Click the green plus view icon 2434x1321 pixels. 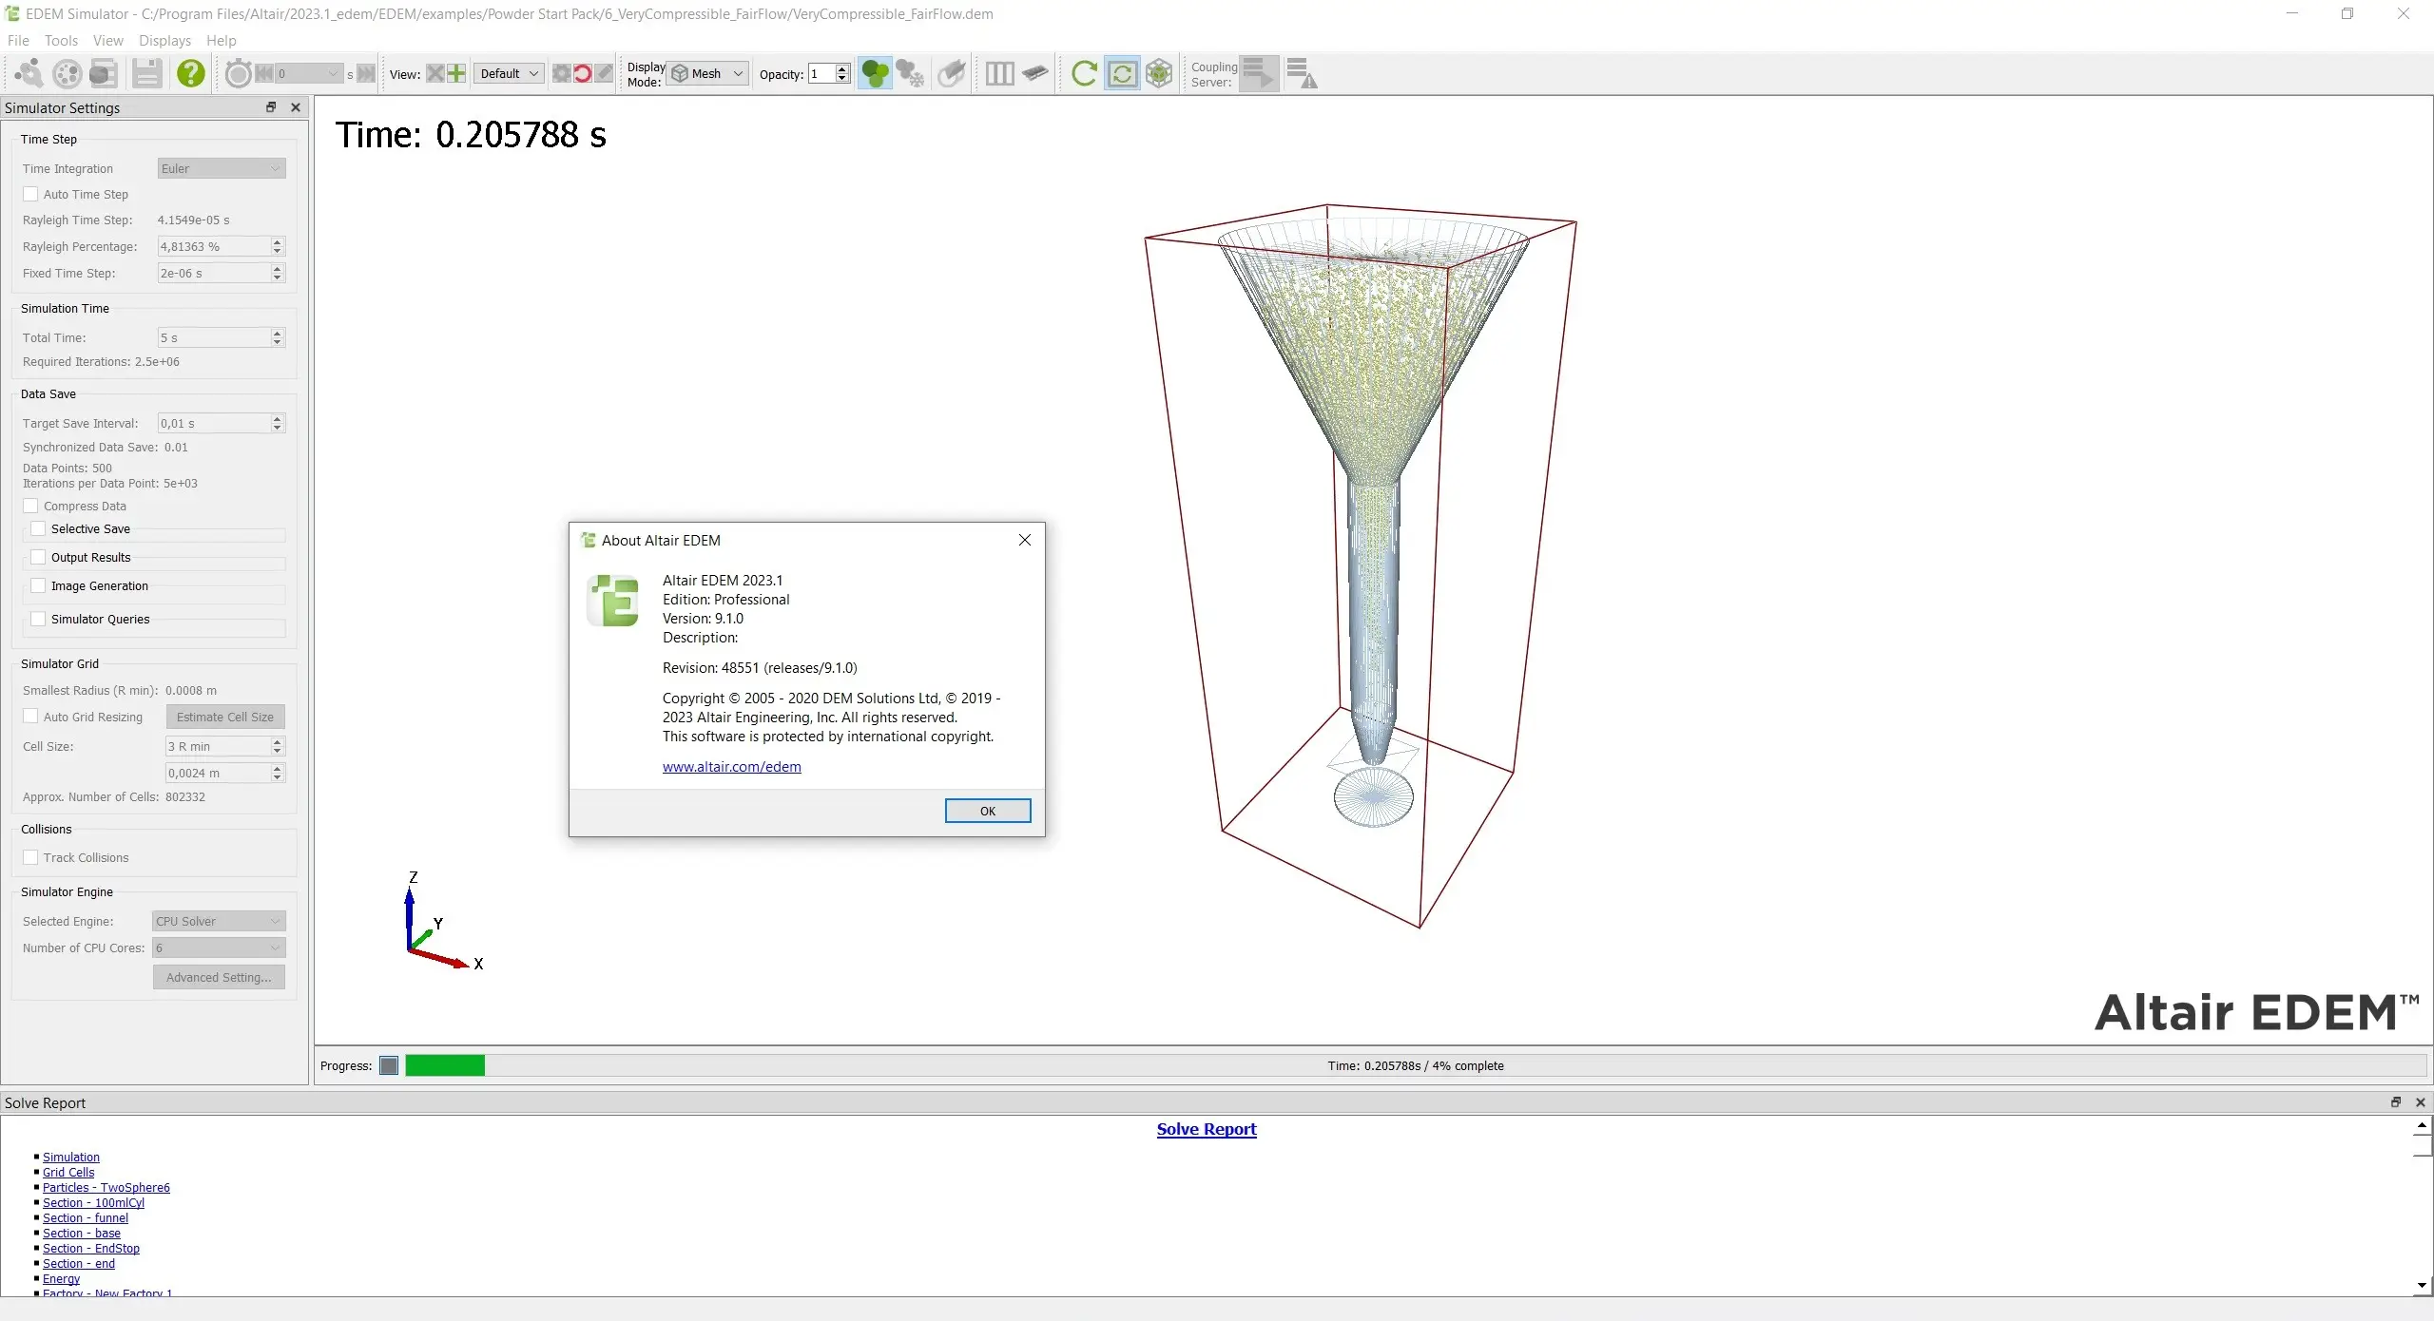[456, 73]
